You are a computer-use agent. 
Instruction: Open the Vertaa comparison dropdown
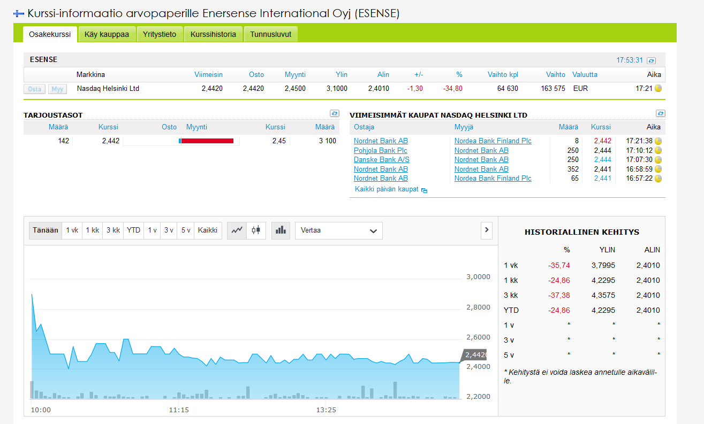pos(338,230)
